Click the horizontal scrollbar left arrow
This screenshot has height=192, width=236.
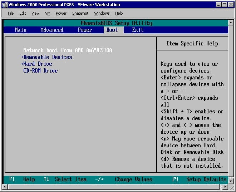pyautogui.click(x=5, y=187)
